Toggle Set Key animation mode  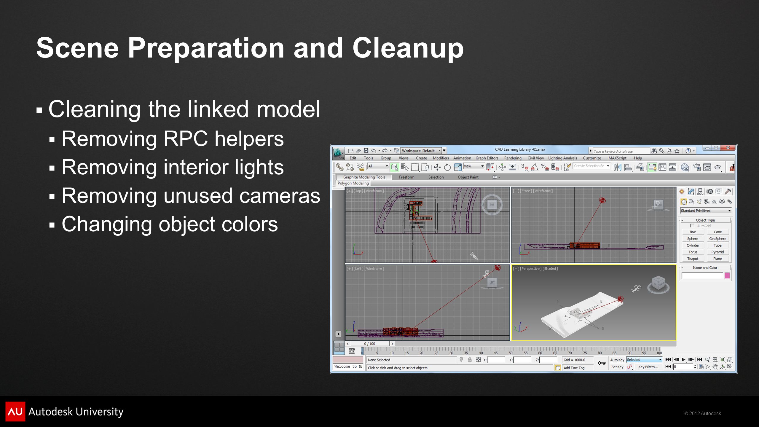click(x=617, y=367)
